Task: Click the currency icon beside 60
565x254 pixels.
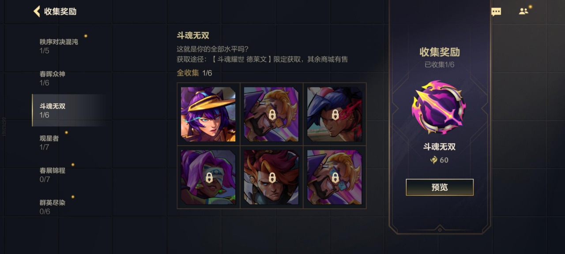Action: pyautogui.click(x=434, y=160)
